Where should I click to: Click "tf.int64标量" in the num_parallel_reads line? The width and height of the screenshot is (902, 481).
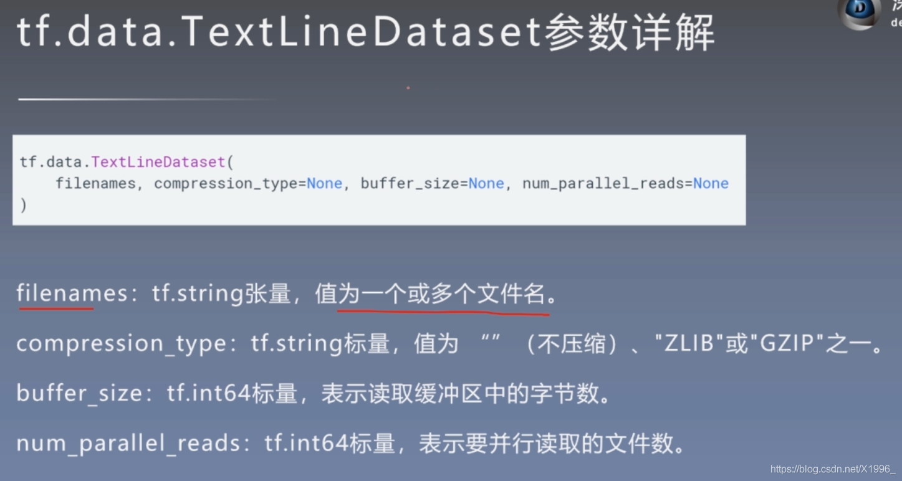coord(330,444)
